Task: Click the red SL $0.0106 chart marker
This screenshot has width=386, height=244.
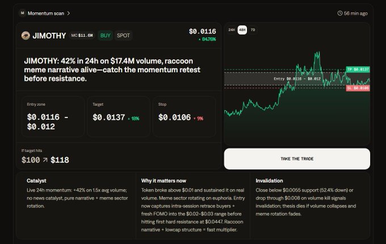Action: (x=358, y=88)
